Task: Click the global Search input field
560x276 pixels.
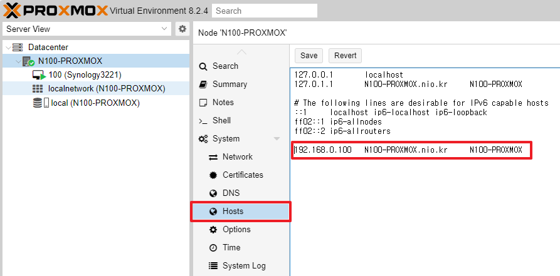Action: pyautogui.click(x=265, y=11)
